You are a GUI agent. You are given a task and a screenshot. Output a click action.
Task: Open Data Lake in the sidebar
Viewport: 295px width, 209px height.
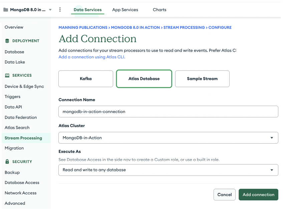point(15,62)
